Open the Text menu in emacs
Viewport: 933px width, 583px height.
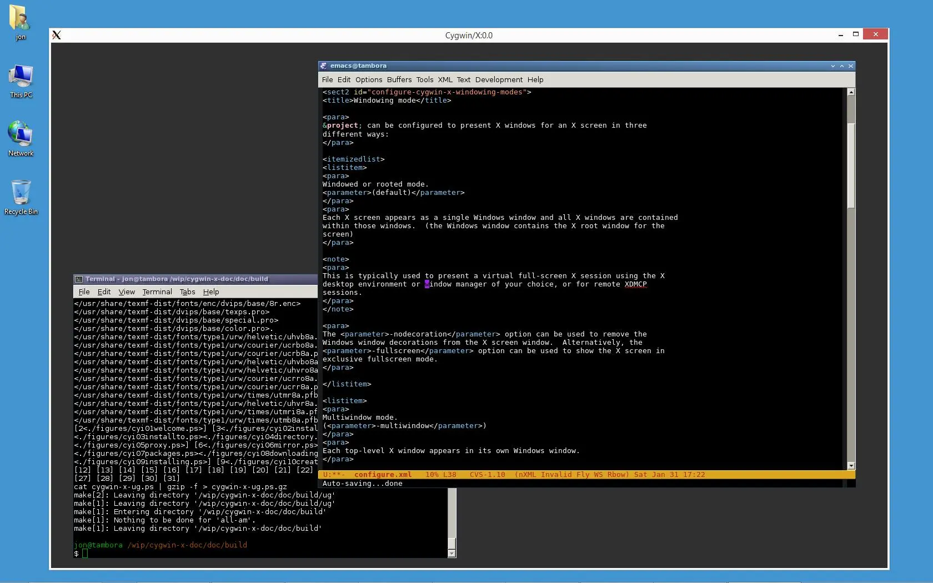tap(464, 80)
